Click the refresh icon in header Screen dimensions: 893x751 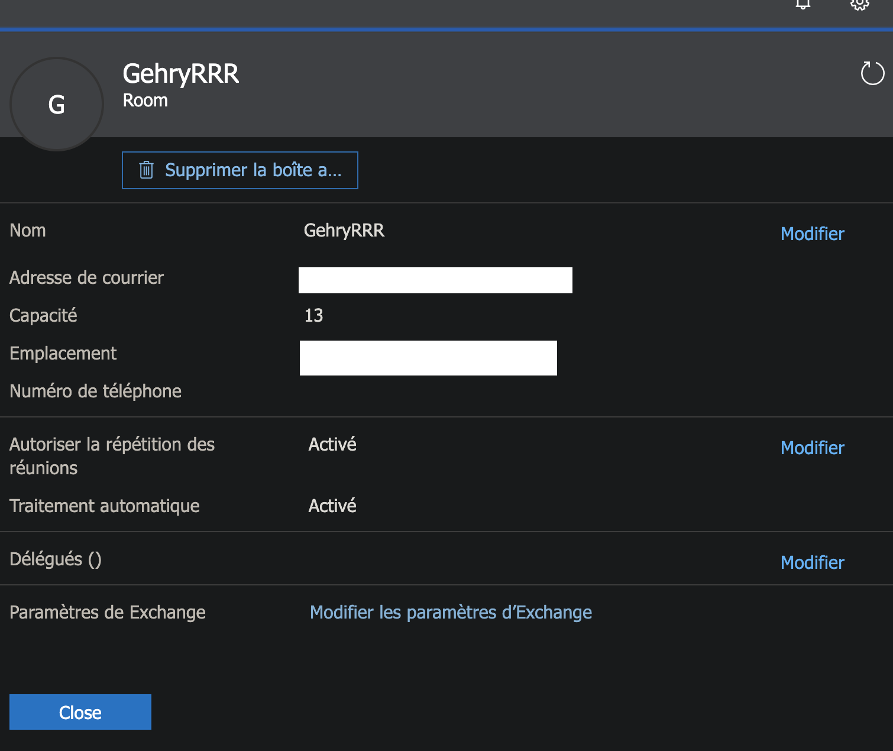[x=872, y=73]
